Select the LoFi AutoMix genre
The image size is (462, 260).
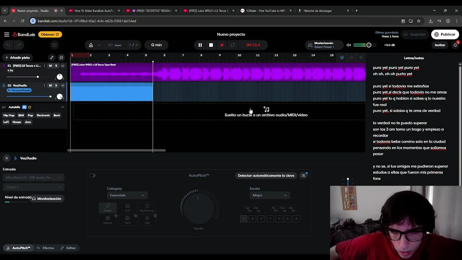(x=6, y=122)
